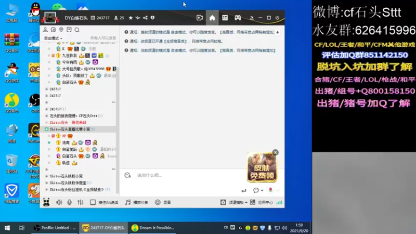Open 应用中心 app center
Screen dimensions: 416x234
[x=262, y=202]
